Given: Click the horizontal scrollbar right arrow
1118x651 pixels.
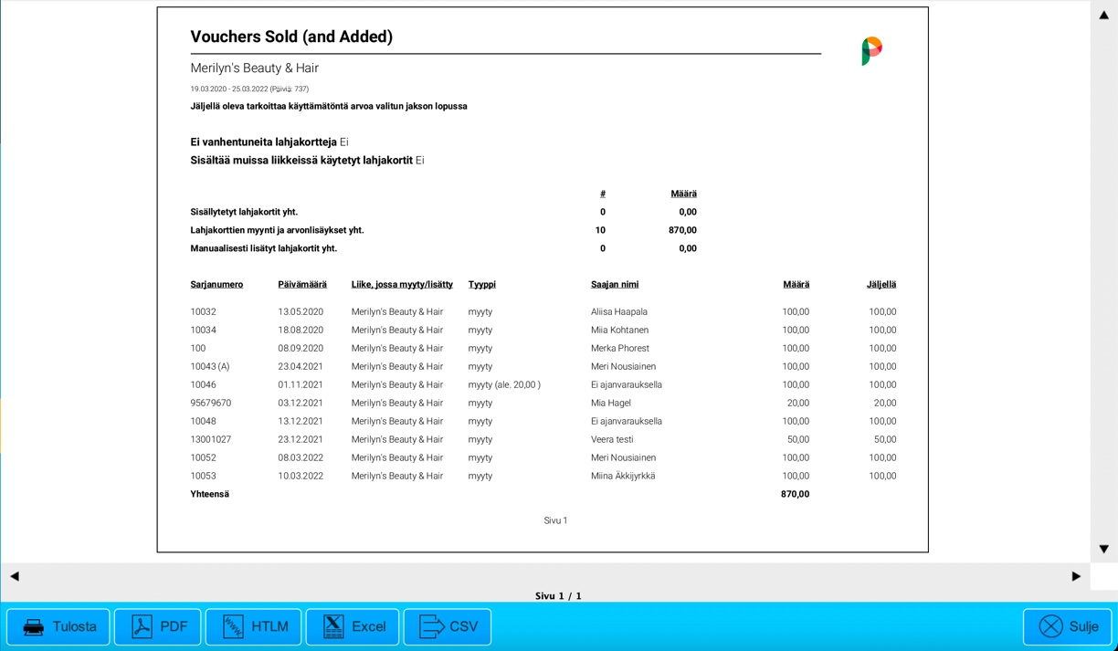Looking at the screenshot, I should pyautogui.click(x=1076, y=576).
